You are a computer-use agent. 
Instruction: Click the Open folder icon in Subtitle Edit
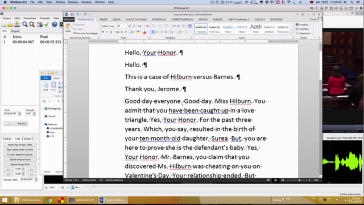[x=10, y=24]
